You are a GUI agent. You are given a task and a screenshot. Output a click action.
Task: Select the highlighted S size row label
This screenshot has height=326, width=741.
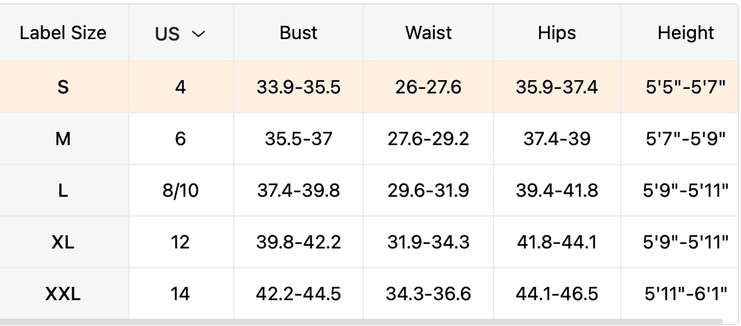[63, 87]
